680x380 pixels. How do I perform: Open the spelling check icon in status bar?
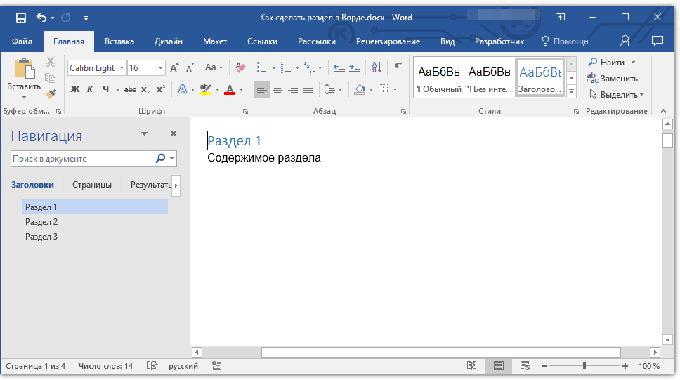pos(151,366)
